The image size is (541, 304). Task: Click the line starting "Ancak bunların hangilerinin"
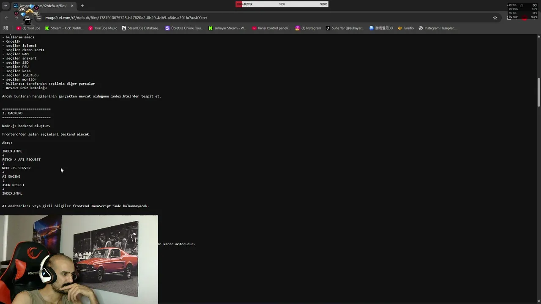(82, 96)
